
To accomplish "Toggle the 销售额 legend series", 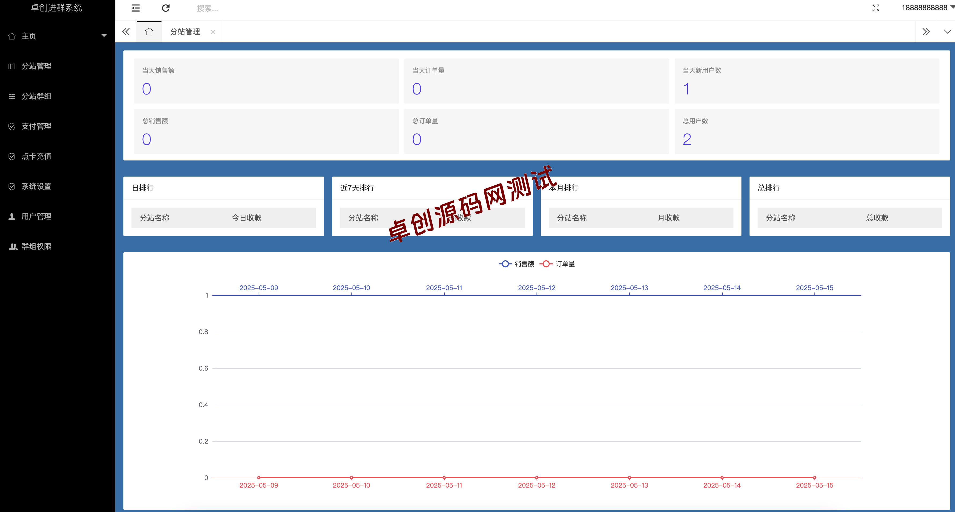I will (x=516, y=264).
